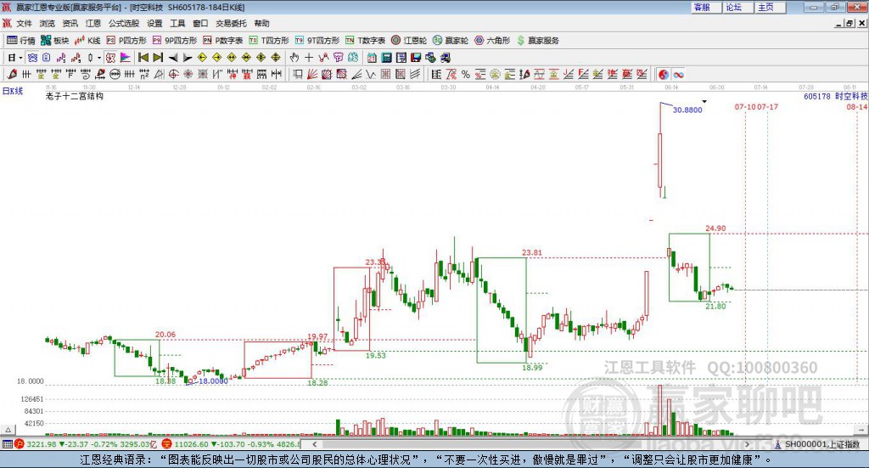Click the black left arrow icon
Screen dimensions: 869x468
coord(173,58)
